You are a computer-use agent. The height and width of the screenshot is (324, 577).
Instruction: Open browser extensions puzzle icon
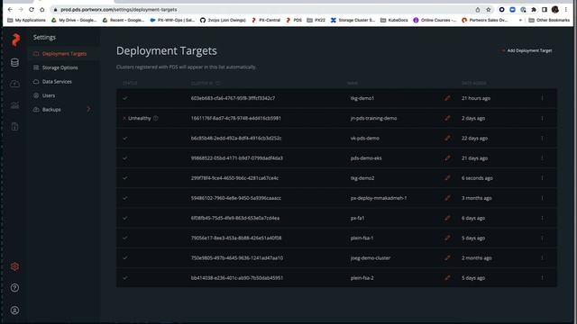534,10
